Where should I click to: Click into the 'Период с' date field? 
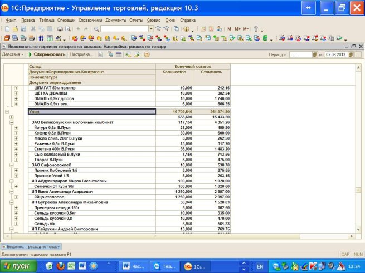click(x=300, y=54)
